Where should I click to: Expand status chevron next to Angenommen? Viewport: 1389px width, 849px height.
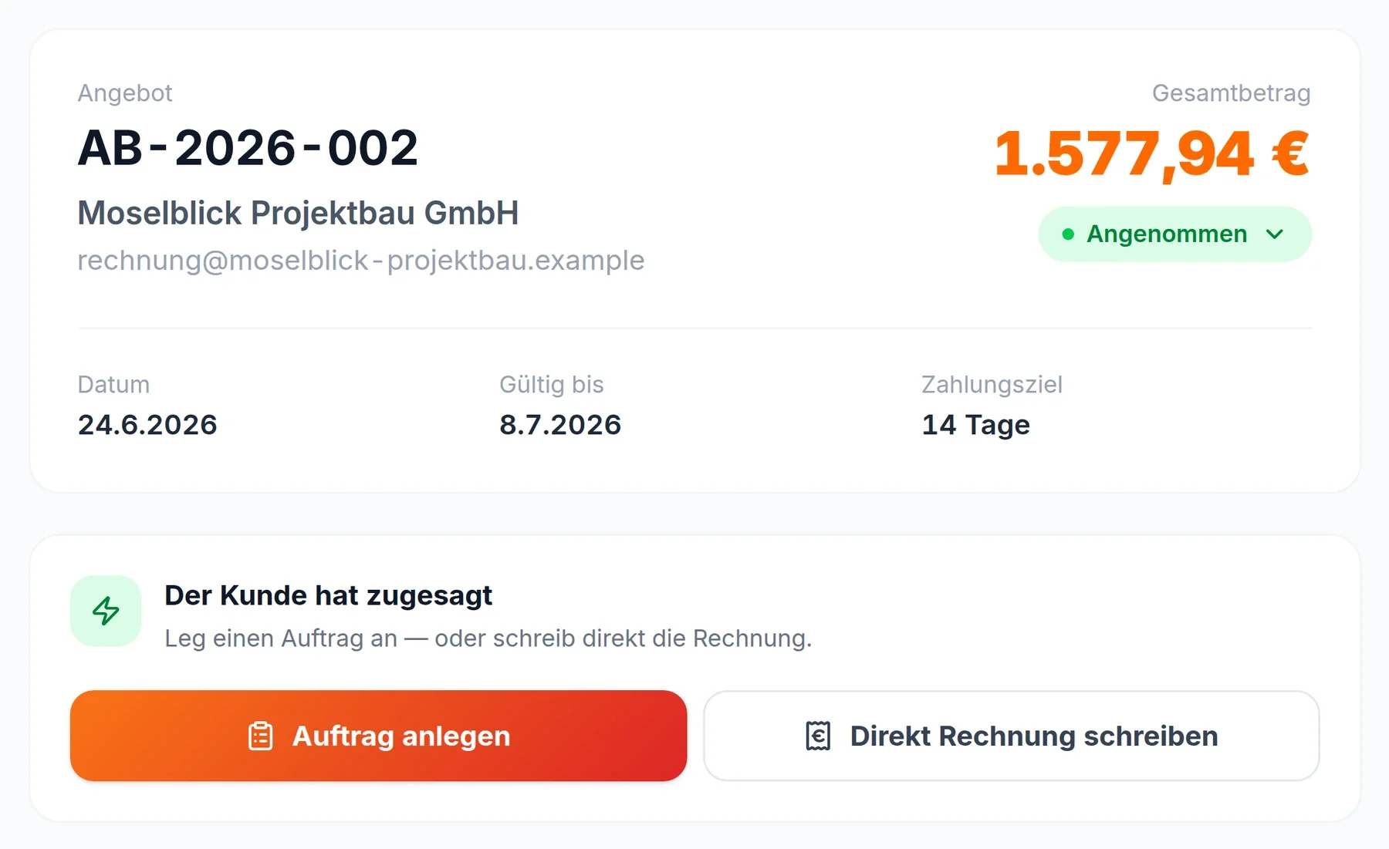click(x=1275, y=234)
